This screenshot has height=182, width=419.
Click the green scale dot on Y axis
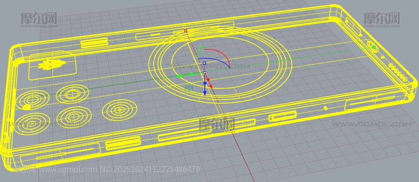pyautogui.click(x=192, y=74)
